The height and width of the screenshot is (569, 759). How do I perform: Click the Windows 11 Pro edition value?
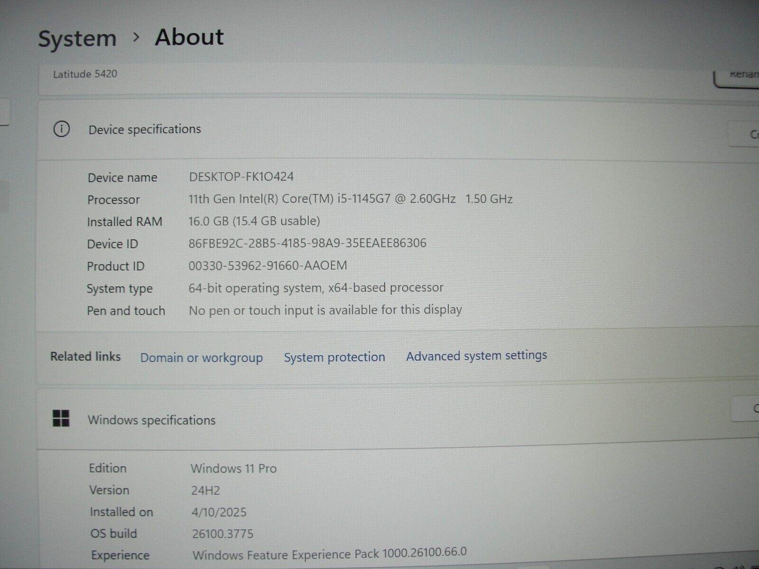tap(233, 468)
